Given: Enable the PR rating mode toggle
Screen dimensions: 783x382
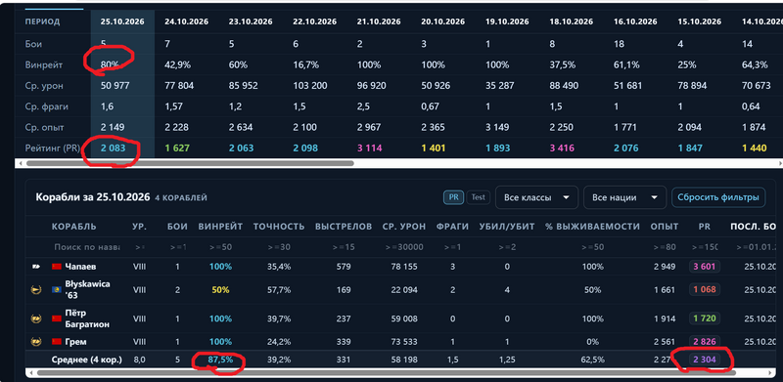Looking at the screenshot, I should [453, 197].
